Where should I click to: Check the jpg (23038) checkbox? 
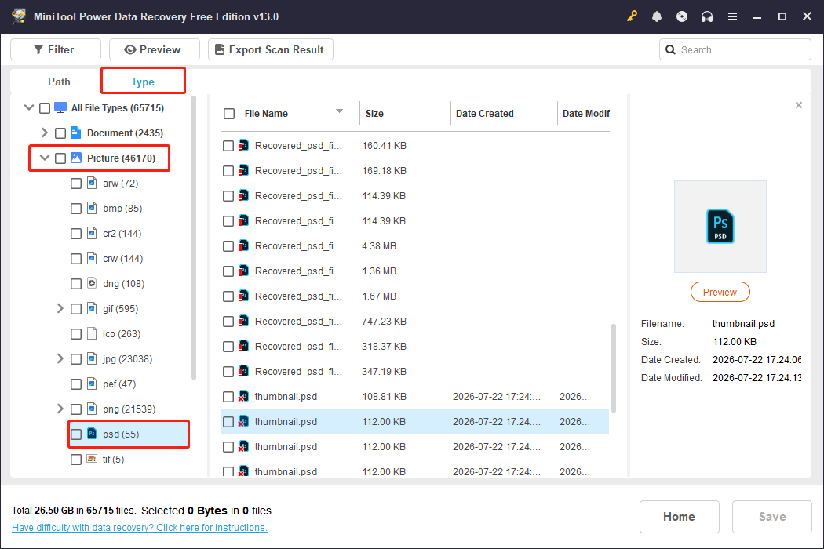[x=76, y=359]
